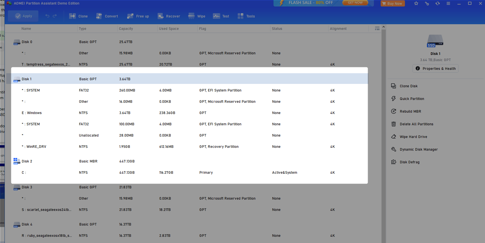Open the Test tool
Viewport: 485px width, 243px height.
221,16
